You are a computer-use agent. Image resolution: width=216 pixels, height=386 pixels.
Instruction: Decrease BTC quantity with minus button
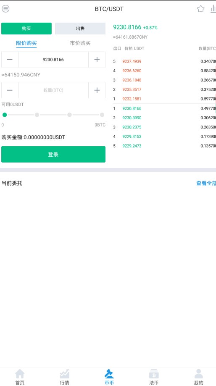(x=10, y=90)
